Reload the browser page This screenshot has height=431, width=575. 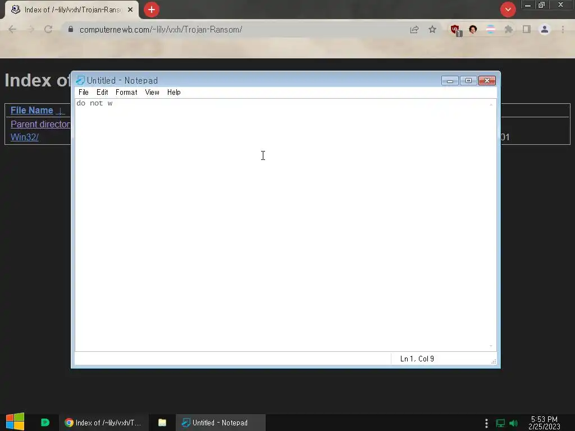point(48,29)
